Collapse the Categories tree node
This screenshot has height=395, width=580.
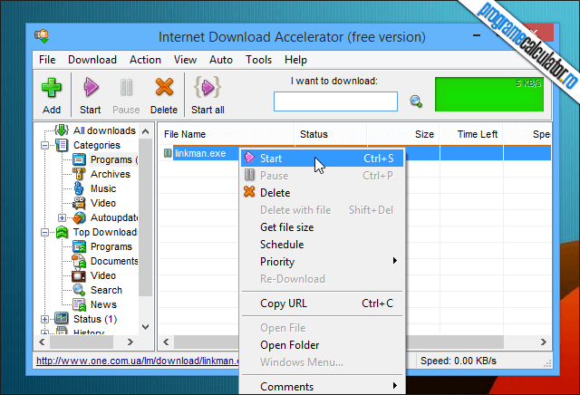44,145
